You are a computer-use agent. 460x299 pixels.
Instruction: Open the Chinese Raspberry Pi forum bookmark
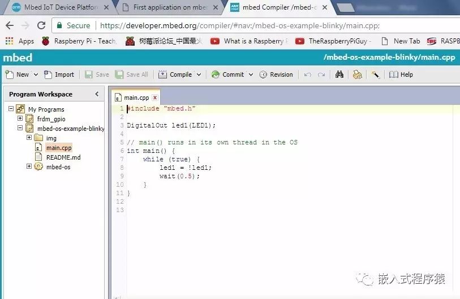(164, 41)
